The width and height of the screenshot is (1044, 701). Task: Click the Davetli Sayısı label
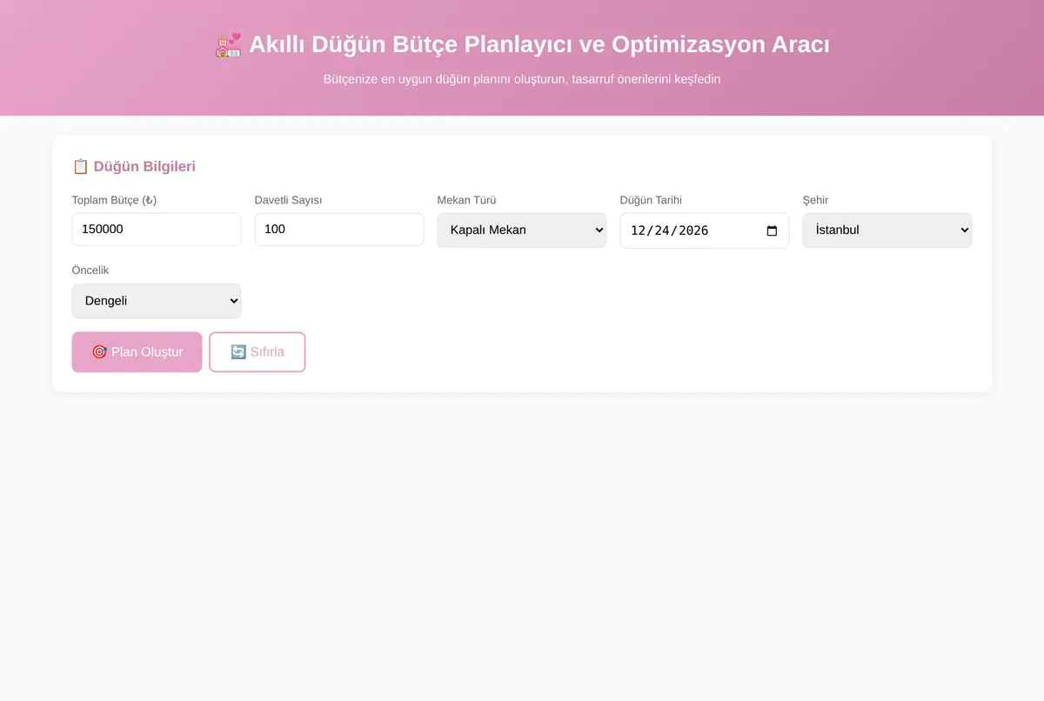(x=288, y=200)
